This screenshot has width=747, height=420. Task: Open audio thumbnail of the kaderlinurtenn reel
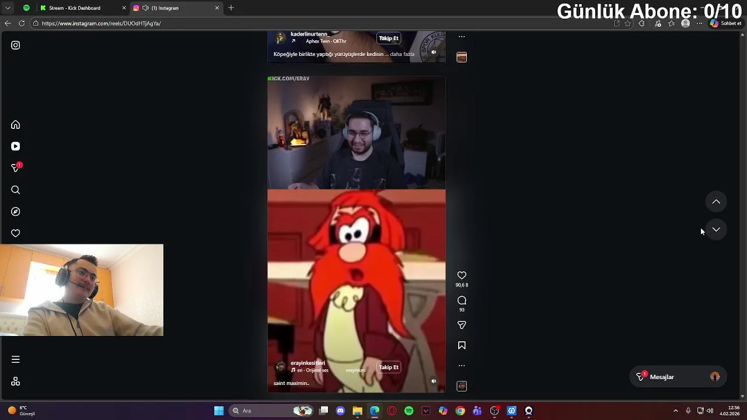(x=462, y=57)
